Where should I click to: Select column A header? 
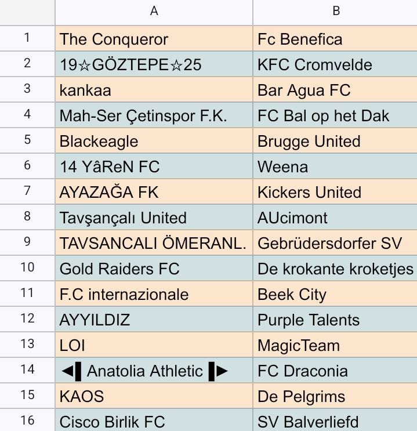tap(154, 12)
